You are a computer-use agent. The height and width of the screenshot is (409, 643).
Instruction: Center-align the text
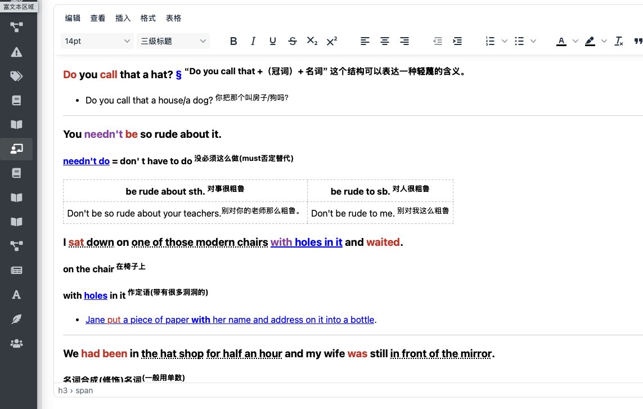pyautogui.click(x=385, y=41)
